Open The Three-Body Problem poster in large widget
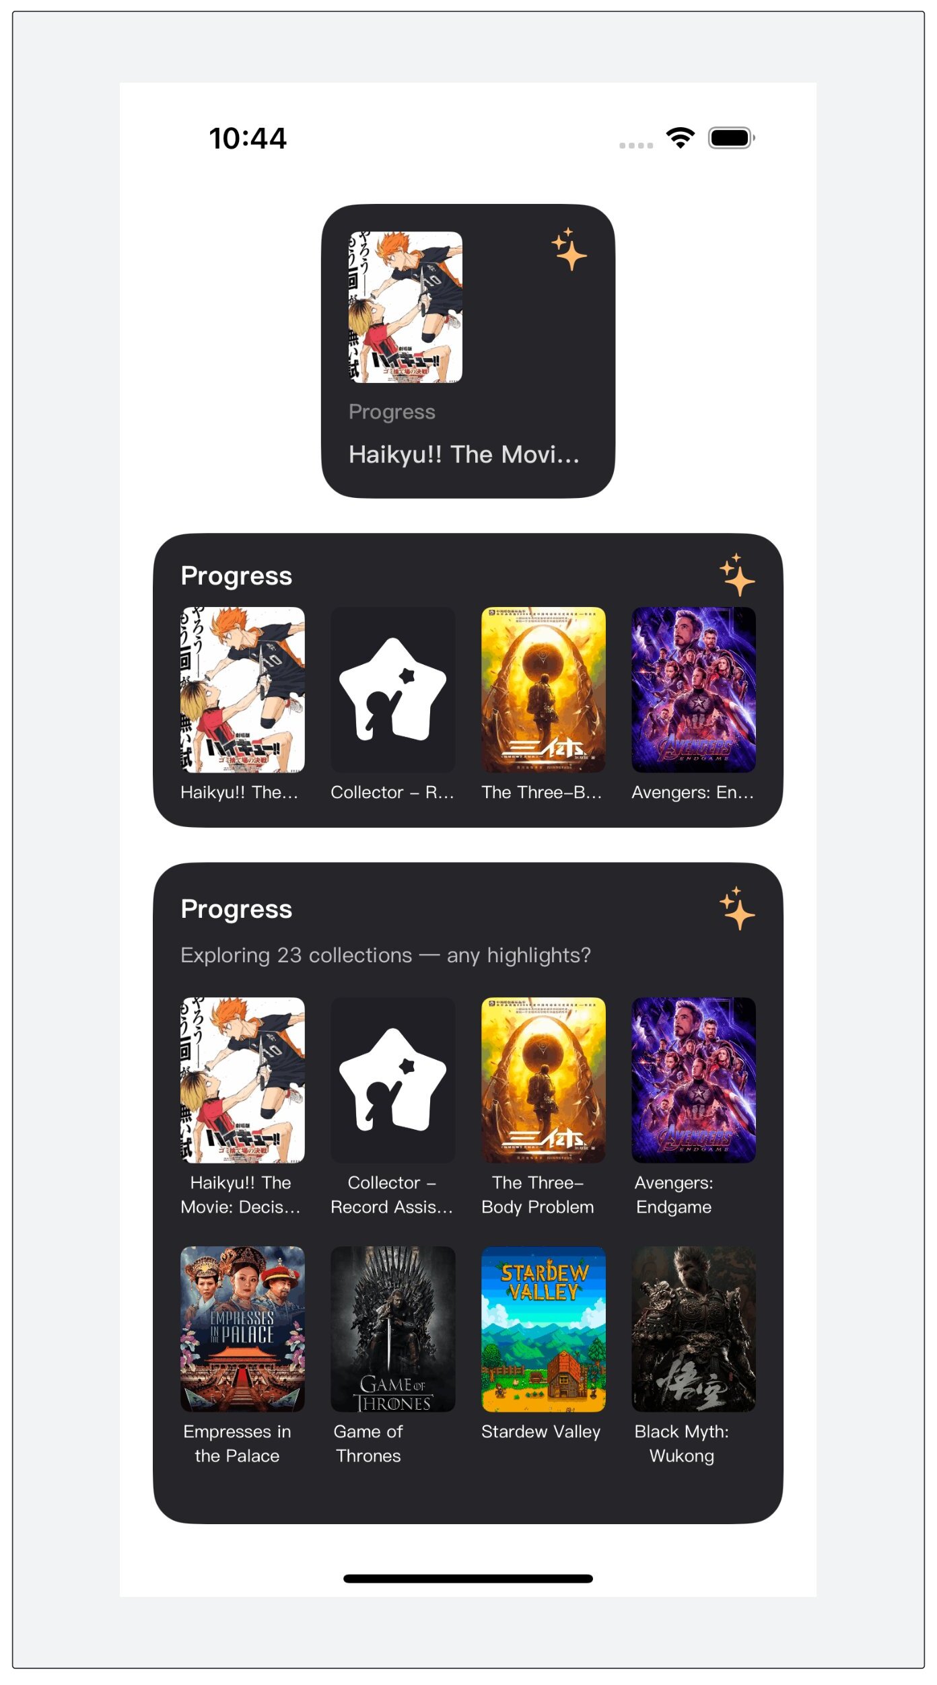This screenshot has width=937, height=1685. coord(543,1080)
